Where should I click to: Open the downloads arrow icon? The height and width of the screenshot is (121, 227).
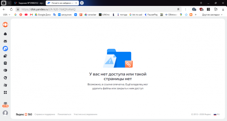(x=223, y=9)
